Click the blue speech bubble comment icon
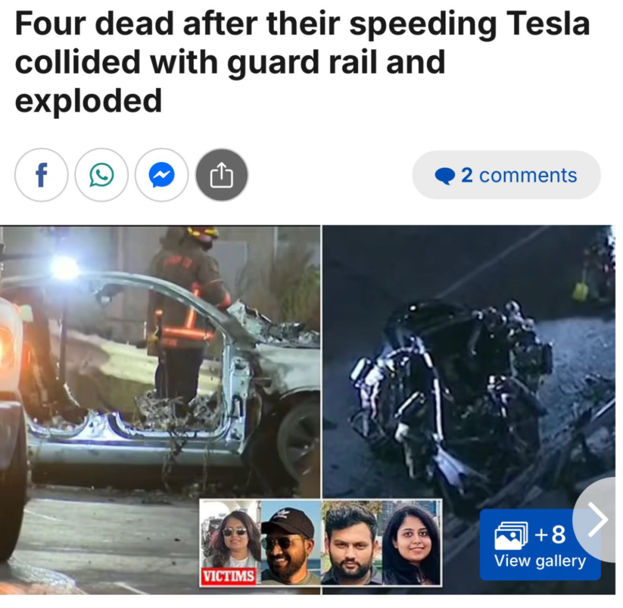 tap(445, 175)
